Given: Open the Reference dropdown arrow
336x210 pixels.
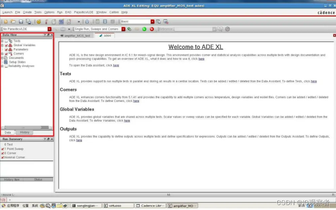Looking at the screenshot, I should (214, 29).
